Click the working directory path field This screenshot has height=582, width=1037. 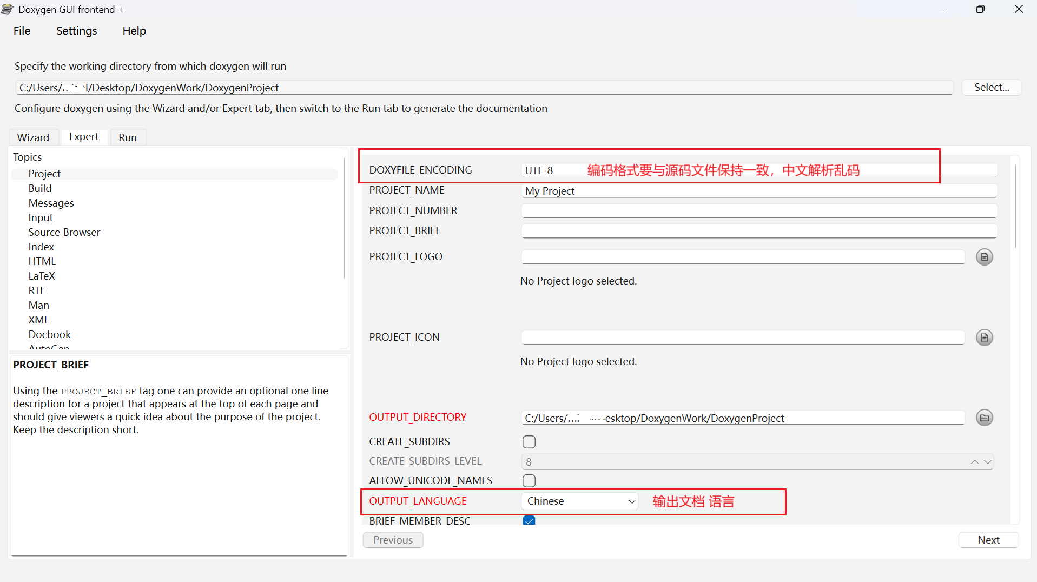point(484,88)
